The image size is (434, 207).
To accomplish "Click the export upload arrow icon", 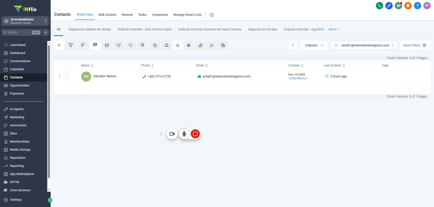I will [x=167, y=45].
